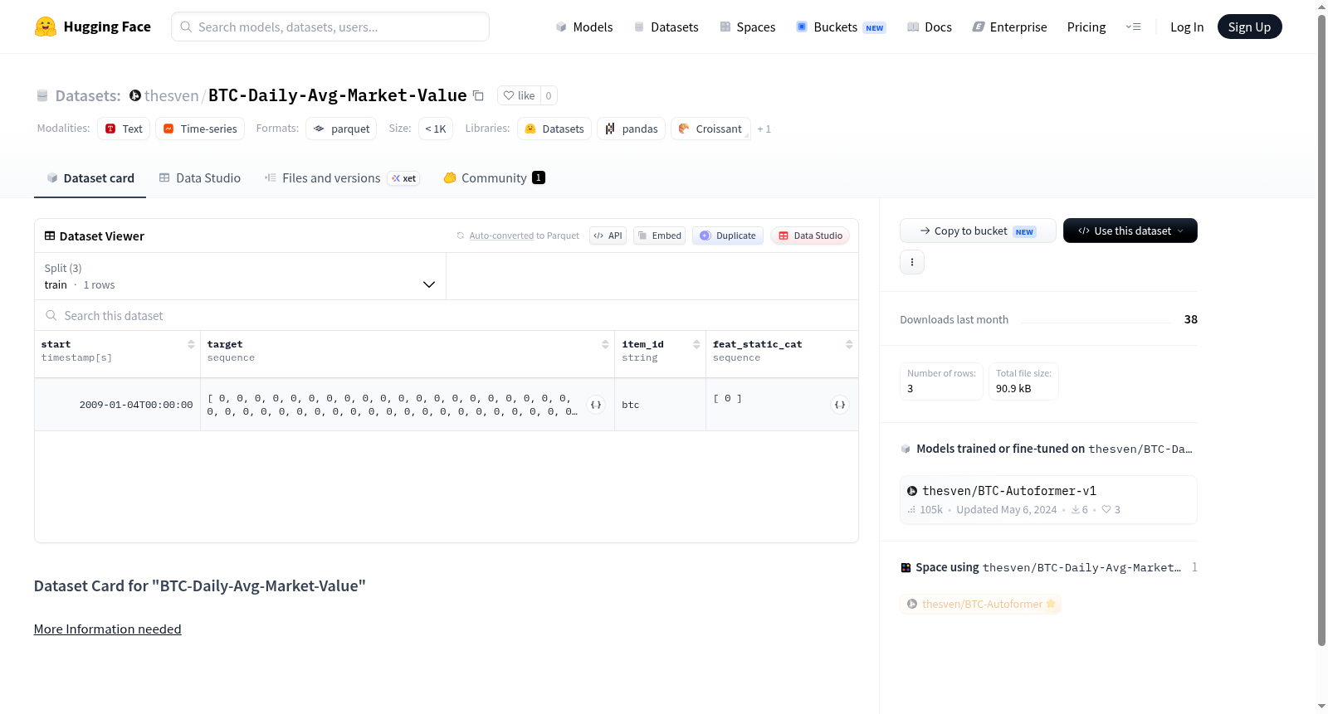Go to the Pricing page
Viewport: 1328px width, 714px height.
(1086, 27)
